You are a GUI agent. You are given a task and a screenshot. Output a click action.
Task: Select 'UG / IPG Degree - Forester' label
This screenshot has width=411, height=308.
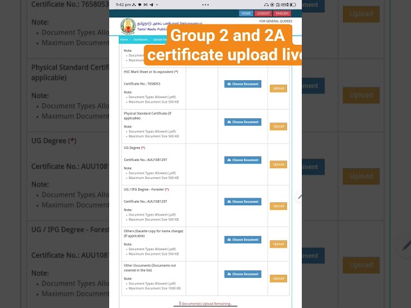click(x=144, y=189)
